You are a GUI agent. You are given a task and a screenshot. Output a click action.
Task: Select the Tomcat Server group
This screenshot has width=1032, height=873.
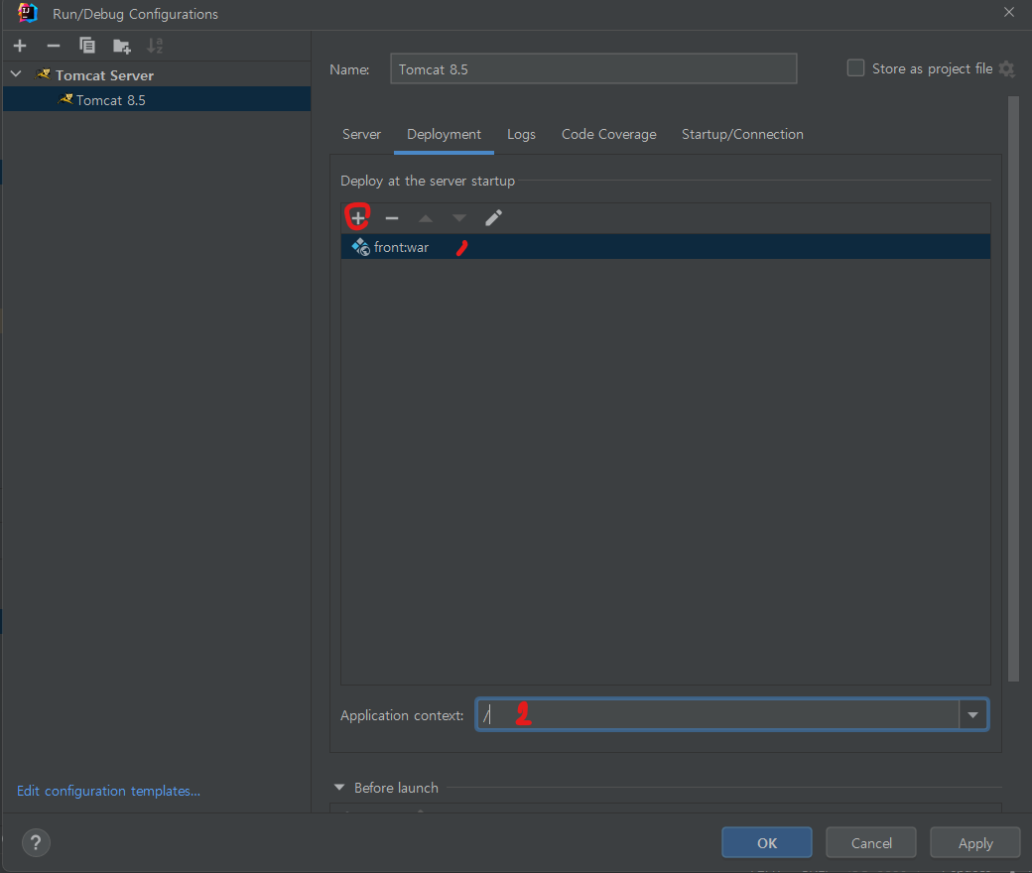[x=157, y=75]
